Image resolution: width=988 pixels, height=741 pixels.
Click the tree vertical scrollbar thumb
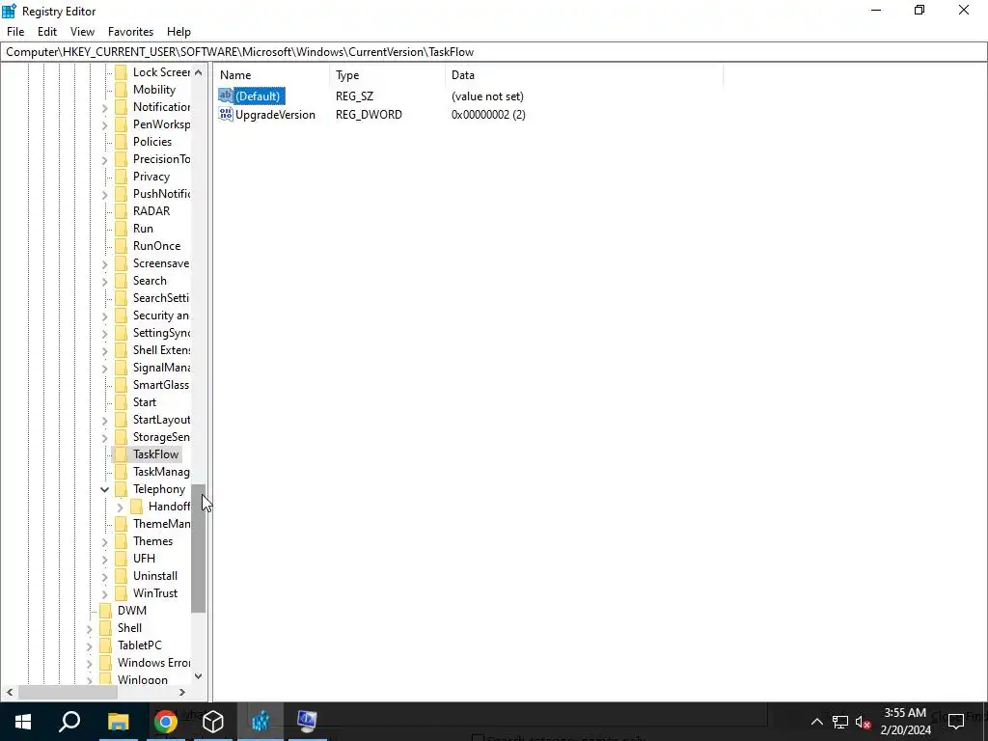tap(199, 548)
